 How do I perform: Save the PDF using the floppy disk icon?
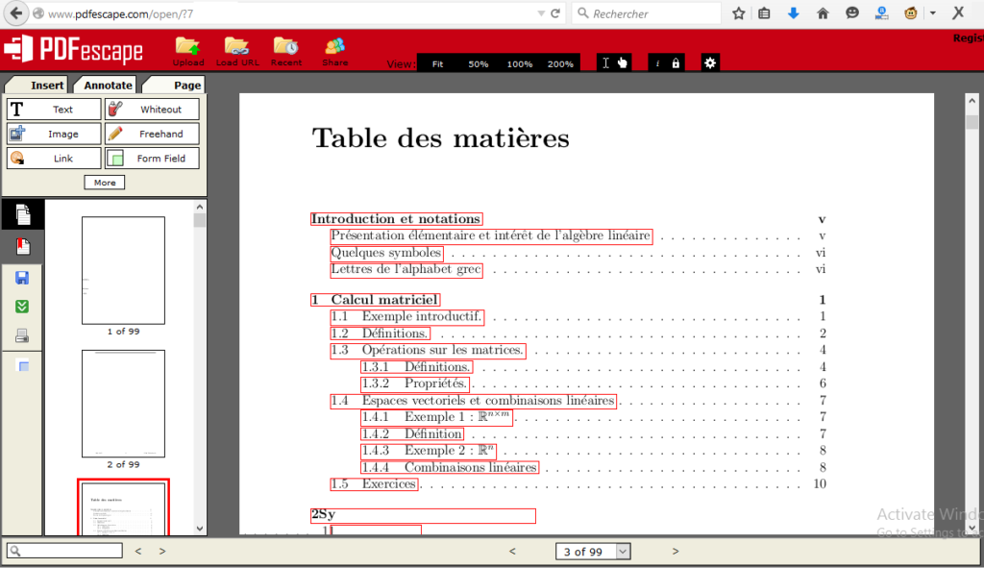click(21, 278)
